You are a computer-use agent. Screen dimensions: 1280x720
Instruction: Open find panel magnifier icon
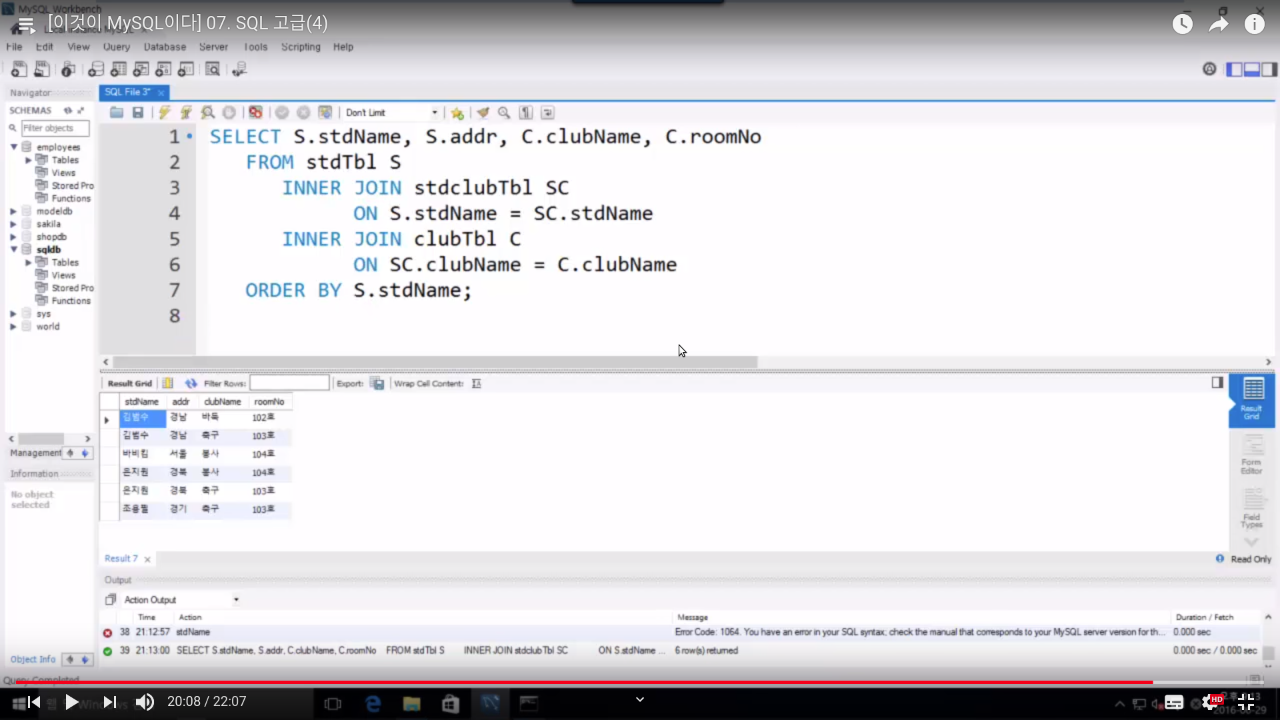pyautogui.click(x=504, y=113)
